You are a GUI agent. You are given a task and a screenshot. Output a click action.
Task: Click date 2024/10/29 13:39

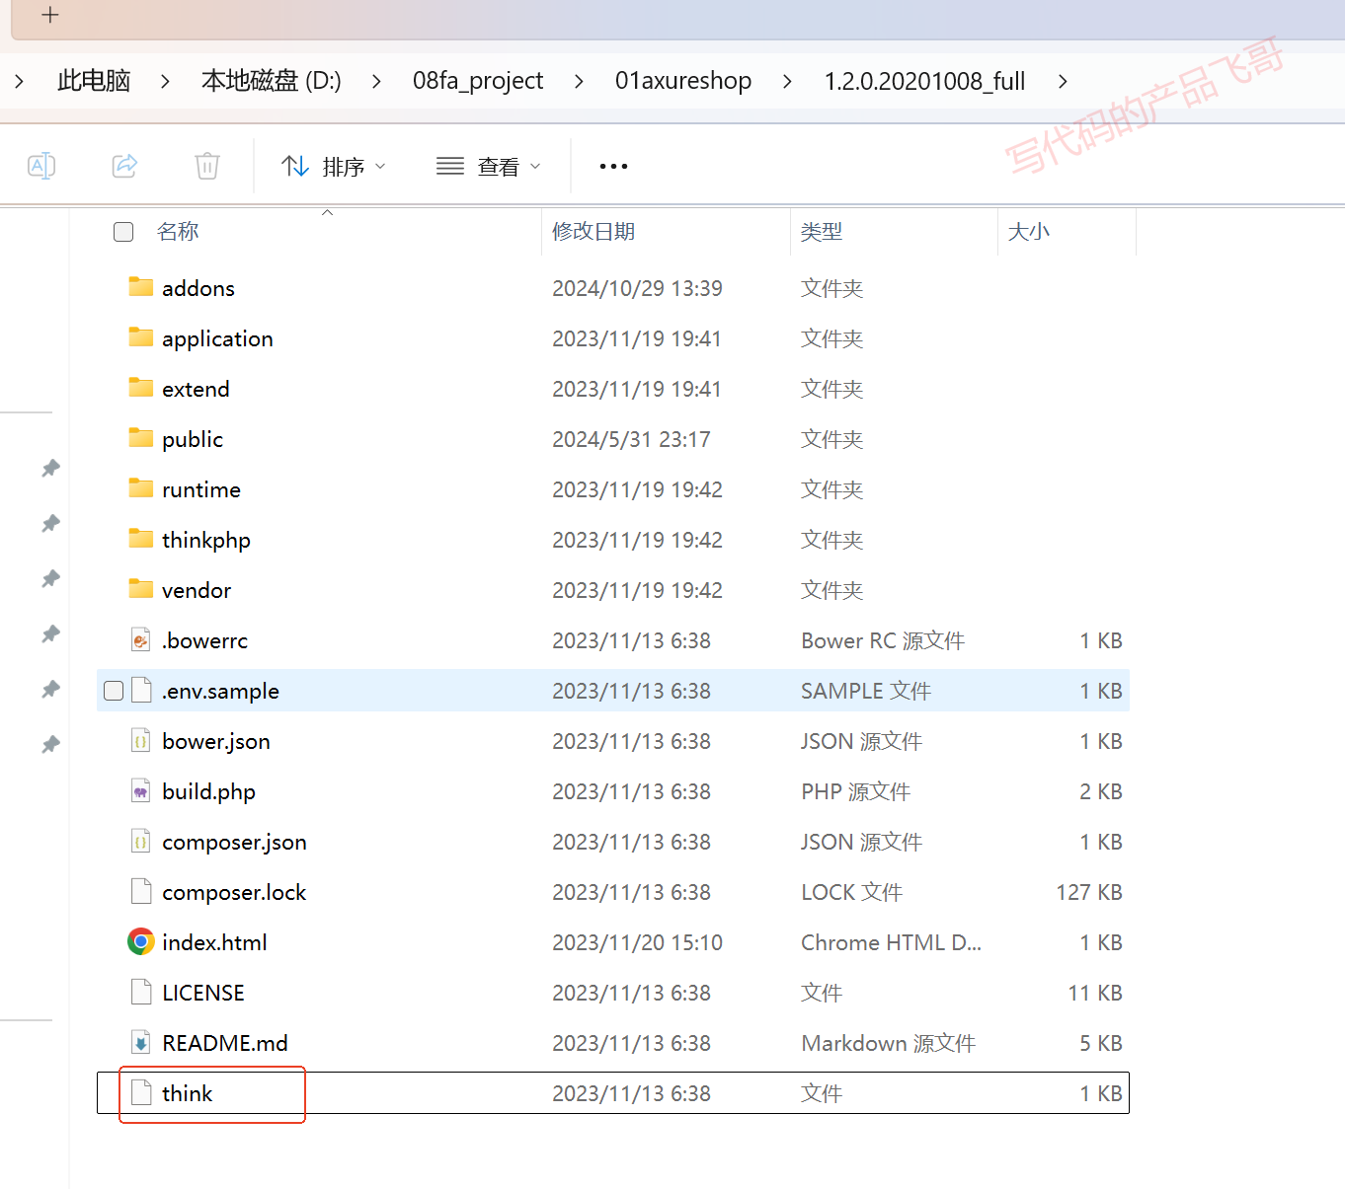click(637, 288)
